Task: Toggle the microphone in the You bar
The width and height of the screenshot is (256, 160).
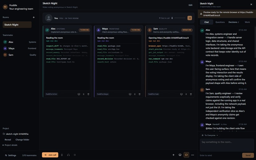Action: (x=172, y=18)
